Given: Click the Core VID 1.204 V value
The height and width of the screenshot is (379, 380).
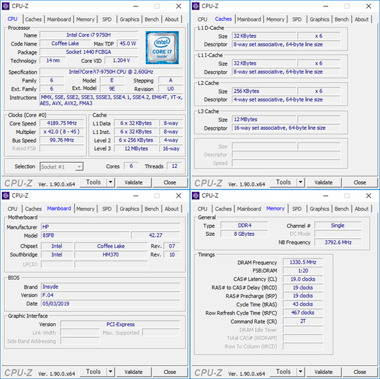Looking at the screenshot, I should pos(121,60).
